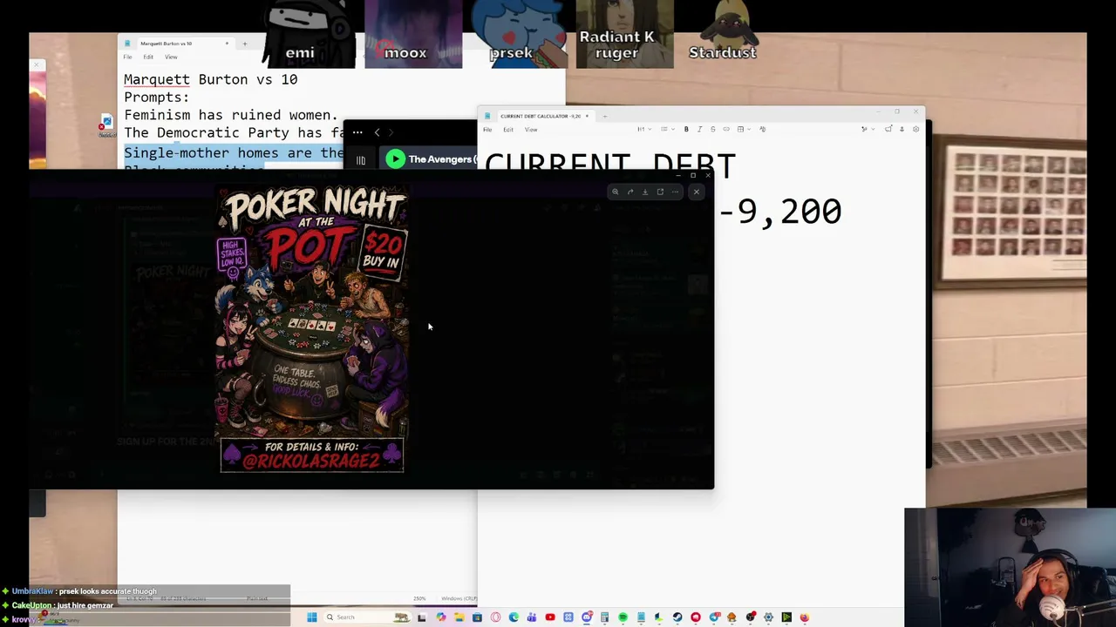This screenshot has height=627, width=1116.
Task: Open Edit menu in Debt Calculator notepad
Action: 508,130
